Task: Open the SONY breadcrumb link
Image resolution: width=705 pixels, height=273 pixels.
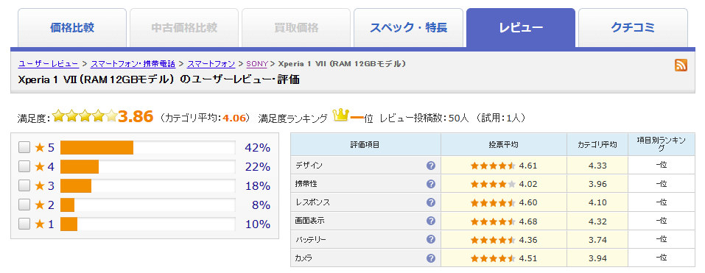Action: [x=256, y=64]
